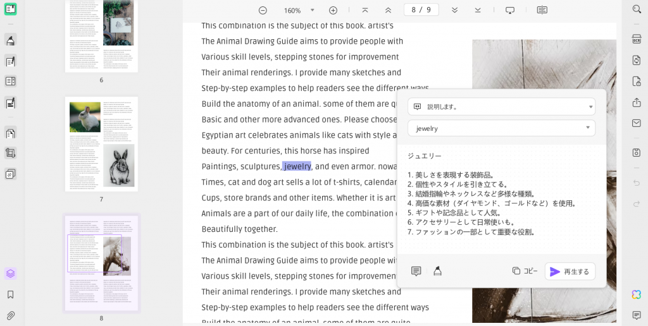Image resolution: width=648 pixels, height=326 pixels.
Task: Open the 160% zoom level dropdown
Action: (x=313, y=10)
